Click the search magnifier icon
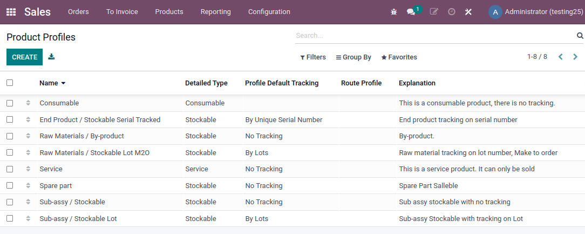This screenshot has height=234, width=585. point(580,36)
